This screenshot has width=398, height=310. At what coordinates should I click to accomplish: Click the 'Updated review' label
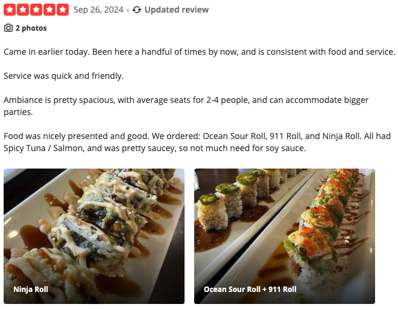(x=177, y=10)
